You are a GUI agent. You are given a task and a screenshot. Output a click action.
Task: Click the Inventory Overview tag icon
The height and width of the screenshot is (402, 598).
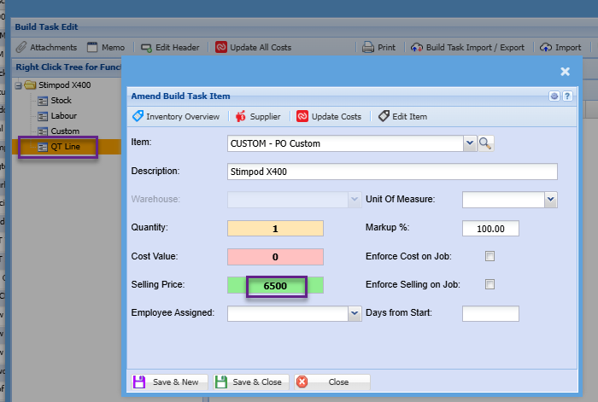pyautogui.click(x=138, y=116)
